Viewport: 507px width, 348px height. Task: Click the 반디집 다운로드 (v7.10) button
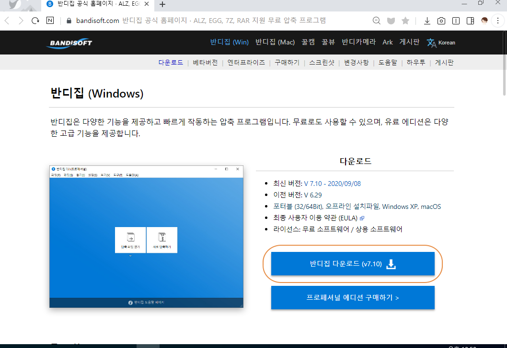click(352, 264)
